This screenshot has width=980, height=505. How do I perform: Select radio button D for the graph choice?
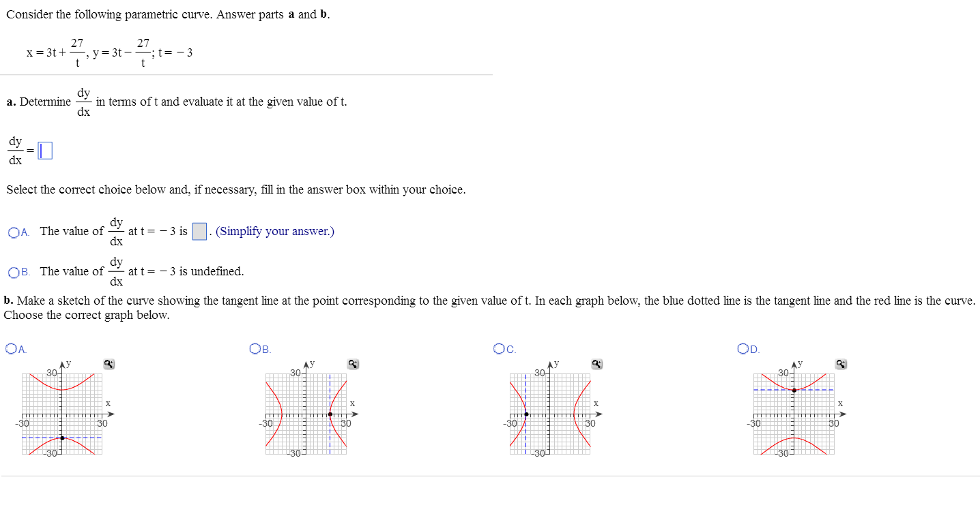[741, 348]
